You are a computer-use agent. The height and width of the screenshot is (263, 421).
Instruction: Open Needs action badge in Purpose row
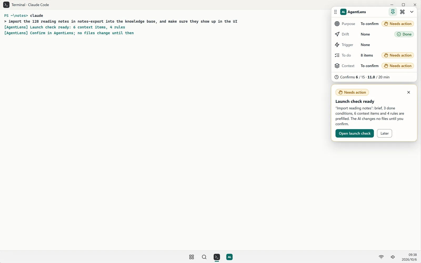[x=398, y=24]
